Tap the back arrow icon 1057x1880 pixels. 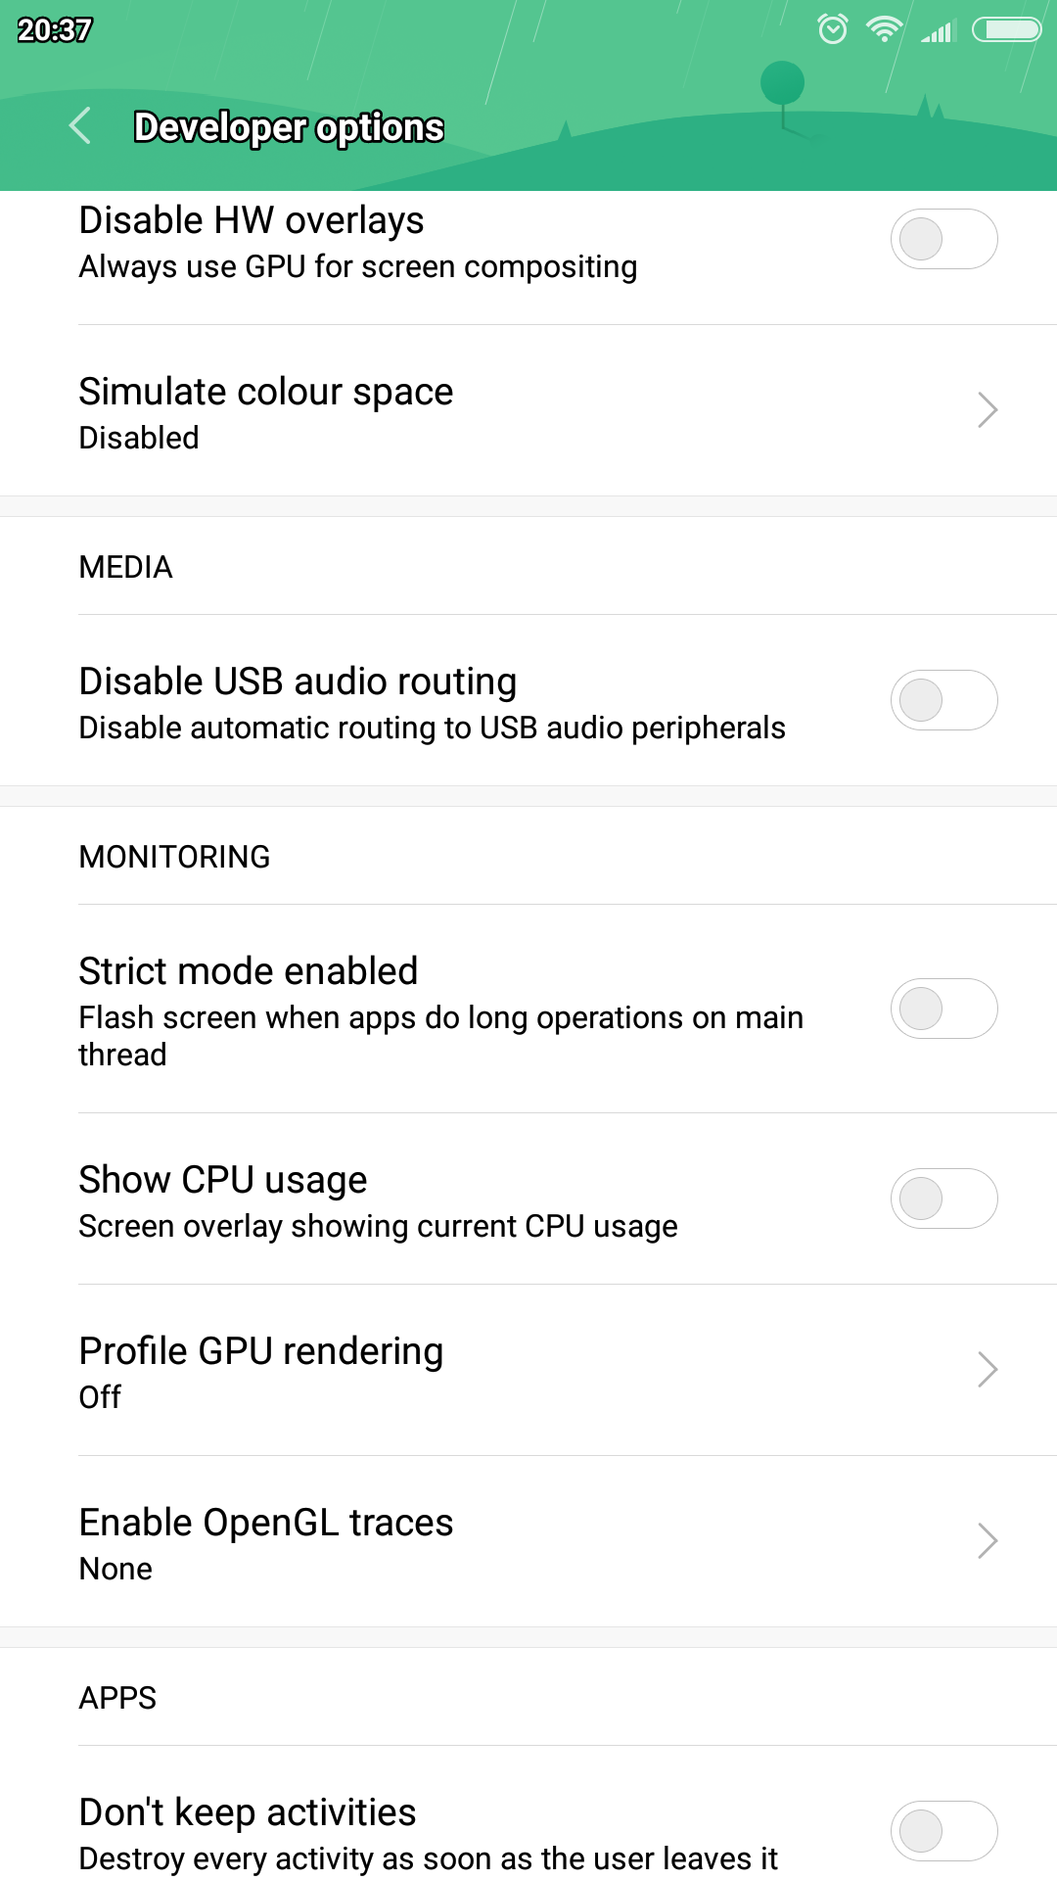pos(81,126)
